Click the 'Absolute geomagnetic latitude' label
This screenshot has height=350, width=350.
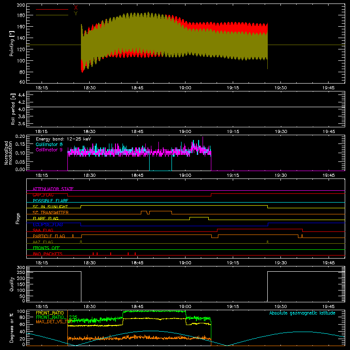point(302,313)
